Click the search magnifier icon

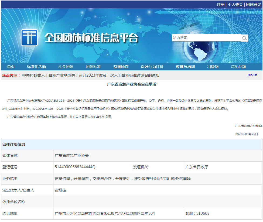click(x=244, y=38)
